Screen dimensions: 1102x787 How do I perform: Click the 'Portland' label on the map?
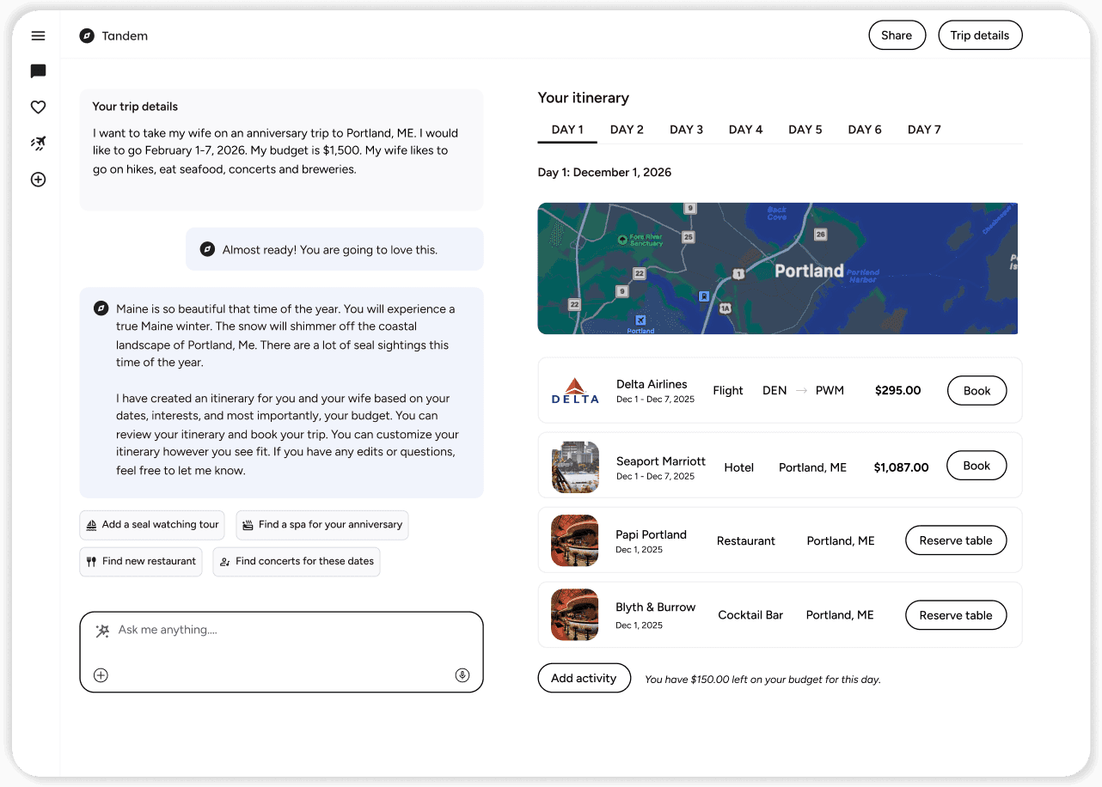click(809, 271)
